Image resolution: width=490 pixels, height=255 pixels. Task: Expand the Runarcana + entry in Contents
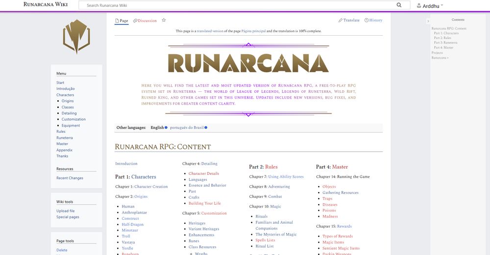point(440,58)
